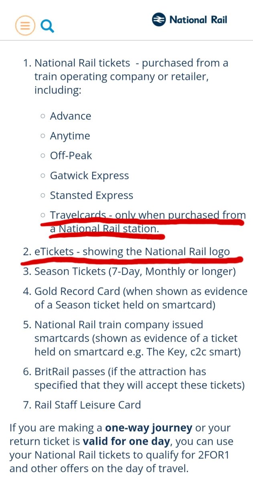Tap the Stansted Express list entry
This screenshot has height=482, width=253.
pos(91,195)
